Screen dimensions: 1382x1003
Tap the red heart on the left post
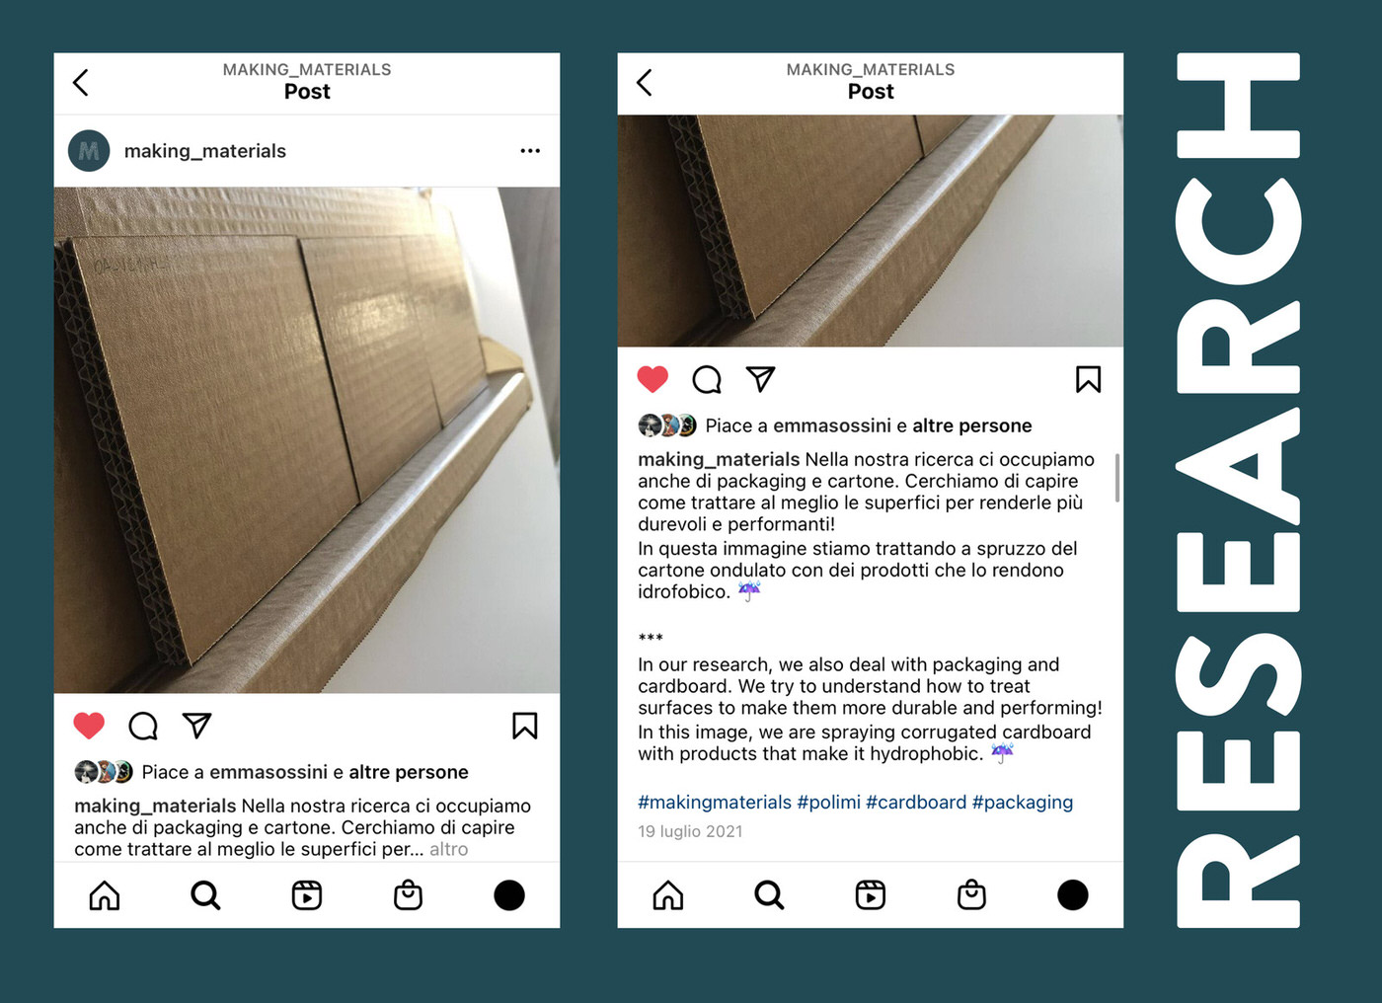click(x=89, y=726)
